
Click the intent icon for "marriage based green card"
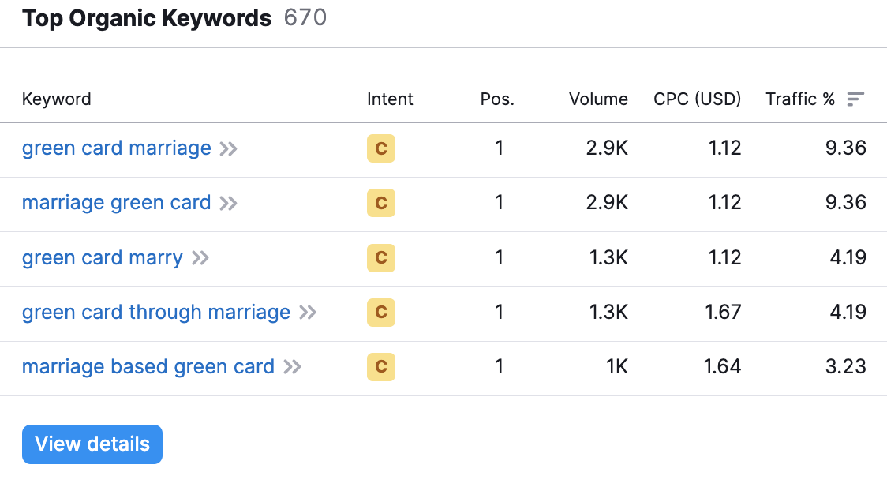coord(381,366)
